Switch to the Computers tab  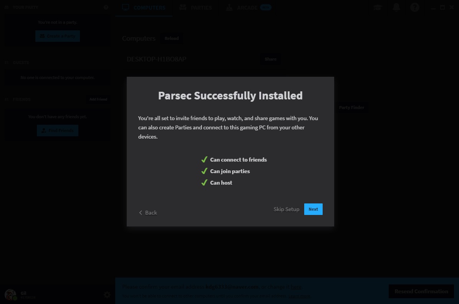tap(144, 8)
